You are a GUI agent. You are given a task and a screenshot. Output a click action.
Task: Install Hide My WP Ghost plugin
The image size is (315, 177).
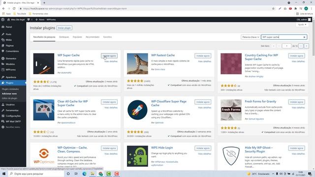pos(296,148)
